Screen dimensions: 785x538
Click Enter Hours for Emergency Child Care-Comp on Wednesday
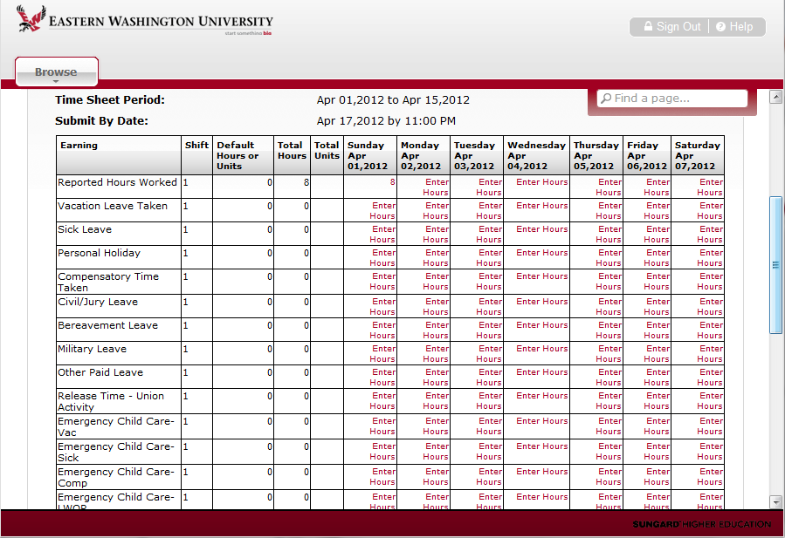(x=541, y=472)
